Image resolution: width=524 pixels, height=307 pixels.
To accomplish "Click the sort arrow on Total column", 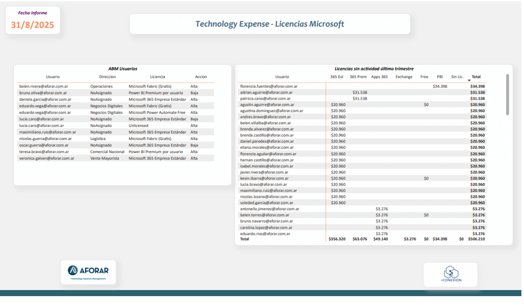I will 469,80.
